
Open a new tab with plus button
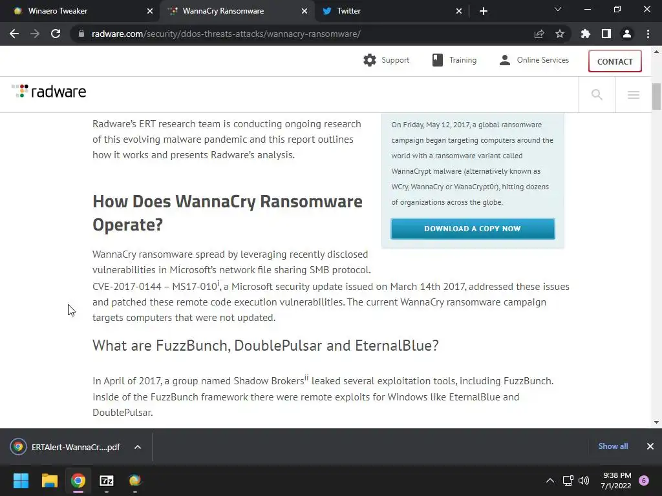coord(484,11)
